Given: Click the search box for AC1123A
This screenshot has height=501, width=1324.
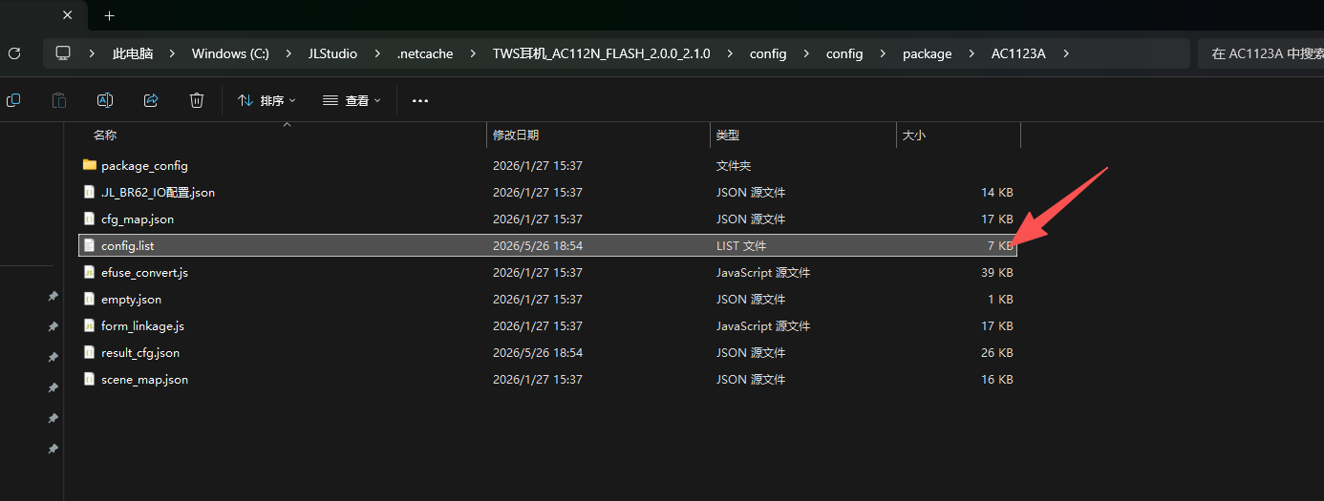Looking at the screenshot, I should click(1260, 53).
